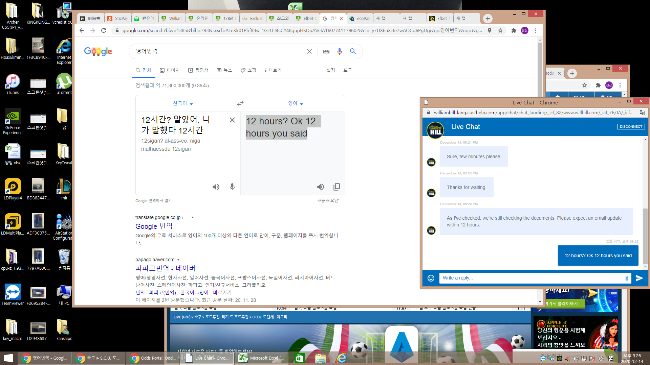Open the GeForce Experience desktop icon
The image size is (650, 365).
point(13,122)
